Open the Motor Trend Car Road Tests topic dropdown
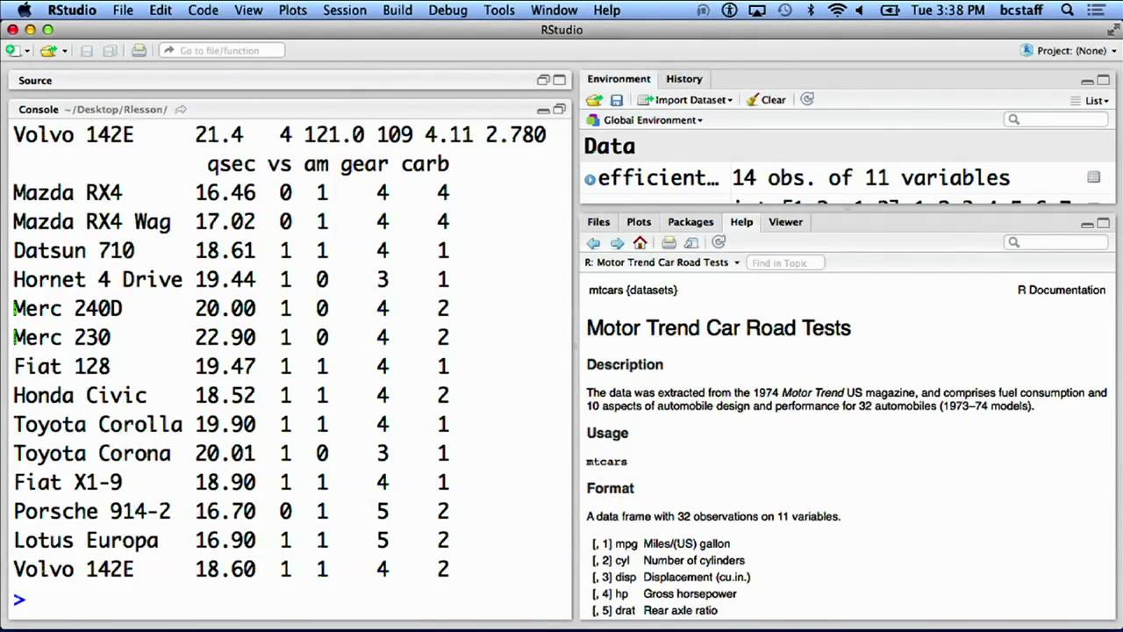Screen dimensions: 1123x632 [662, 262]
